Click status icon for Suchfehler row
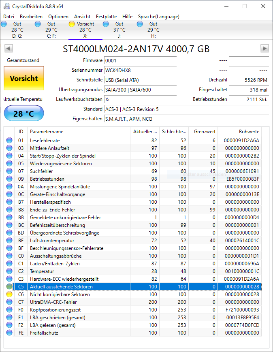 pyautogui.click(x=9, y=171)
